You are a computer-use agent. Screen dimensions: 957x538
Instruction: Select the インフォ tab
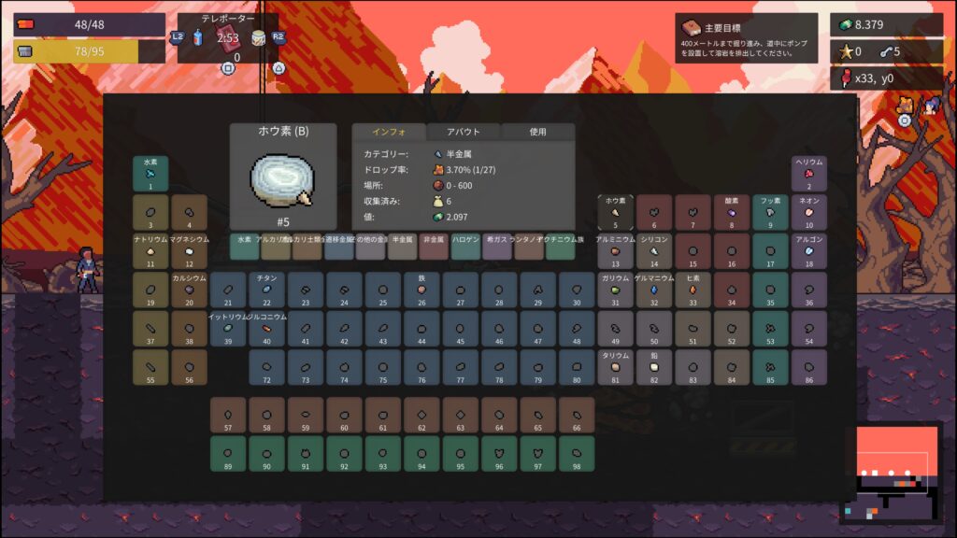pos(388,132)
